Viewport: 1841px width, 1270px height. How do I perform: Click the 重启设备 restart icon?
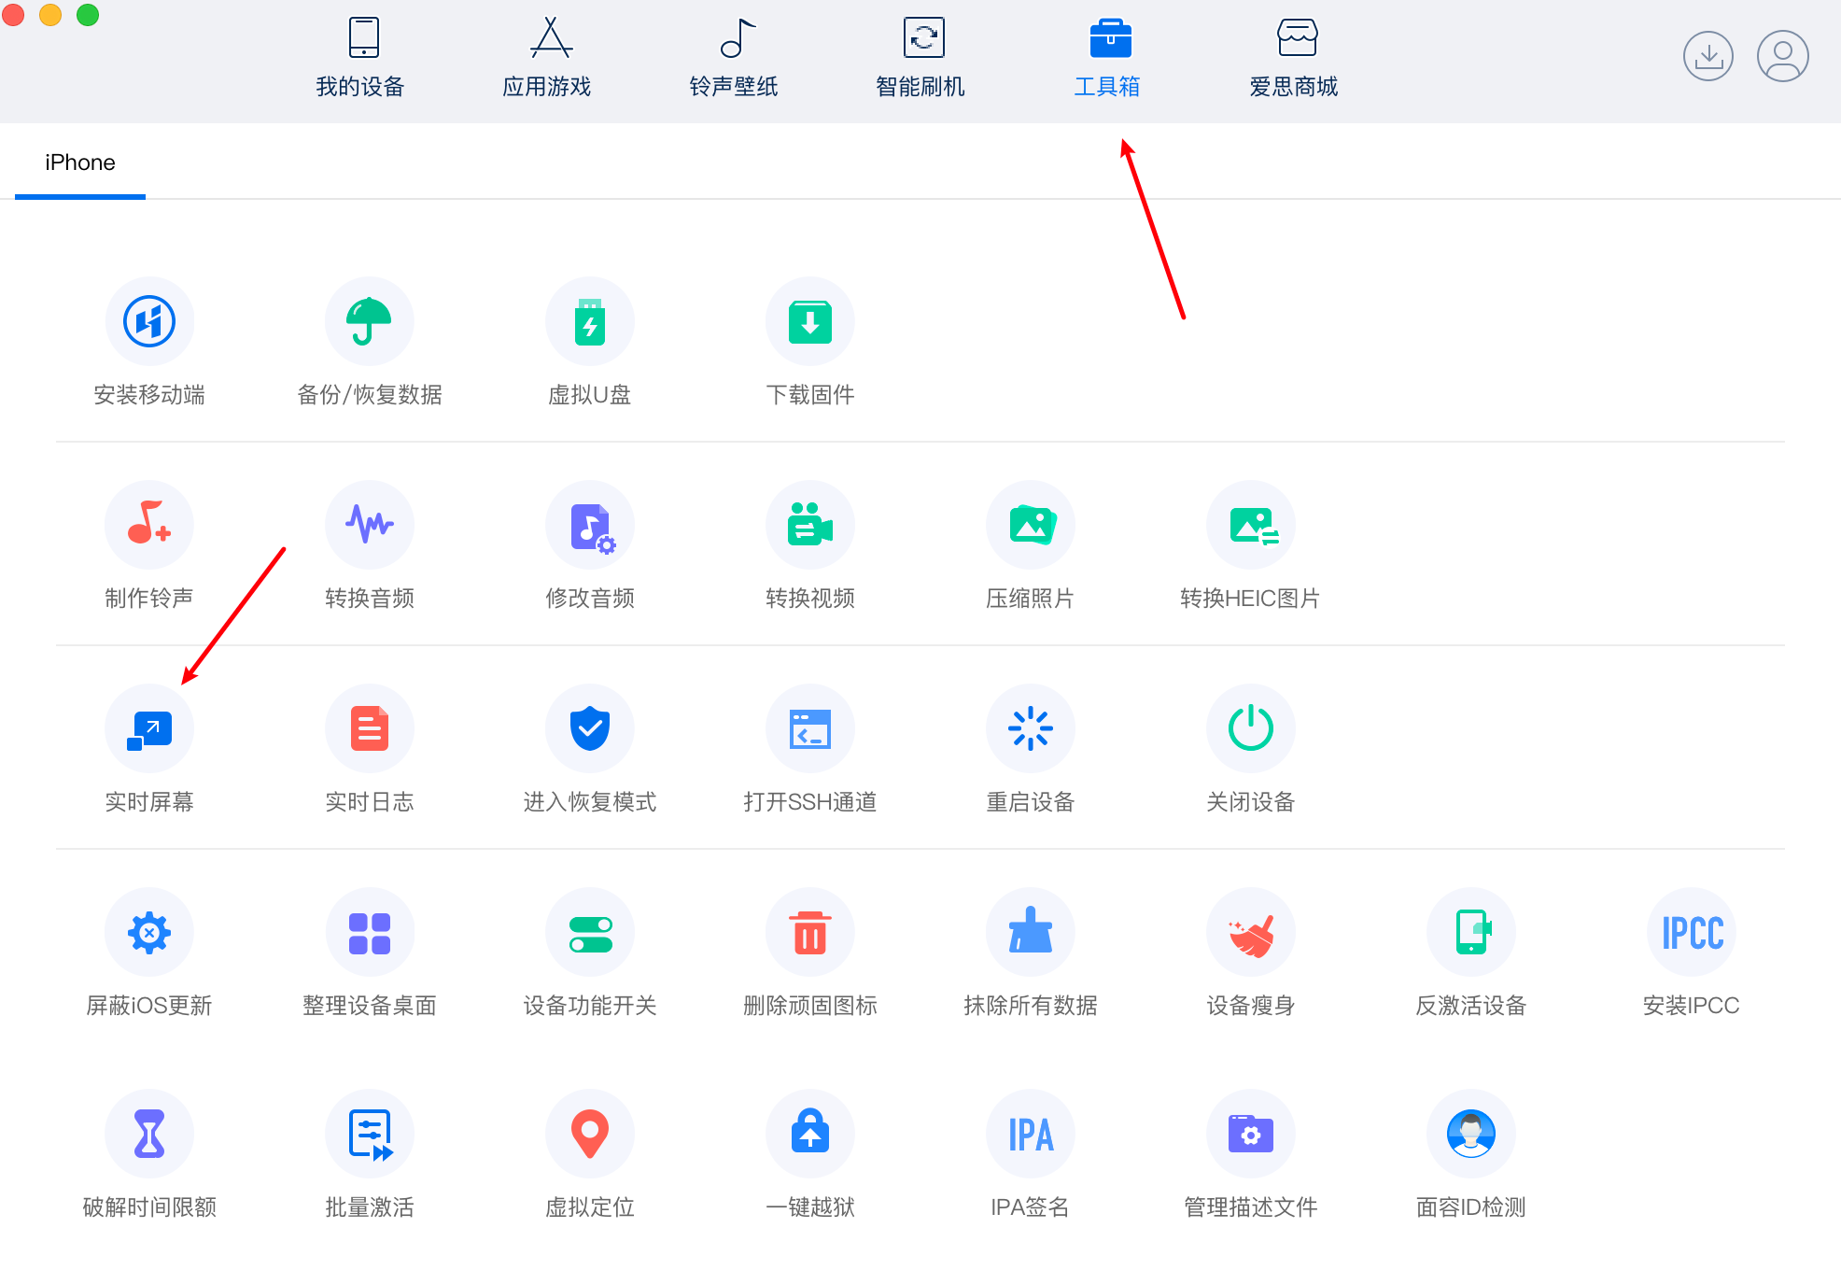tap(1031, 728)
